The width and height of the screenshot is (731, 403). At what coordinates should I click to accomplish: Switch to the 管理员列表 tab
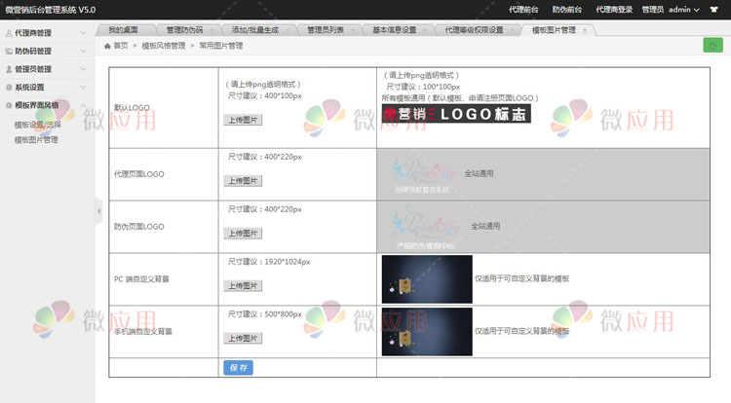(x=326, y=30)
